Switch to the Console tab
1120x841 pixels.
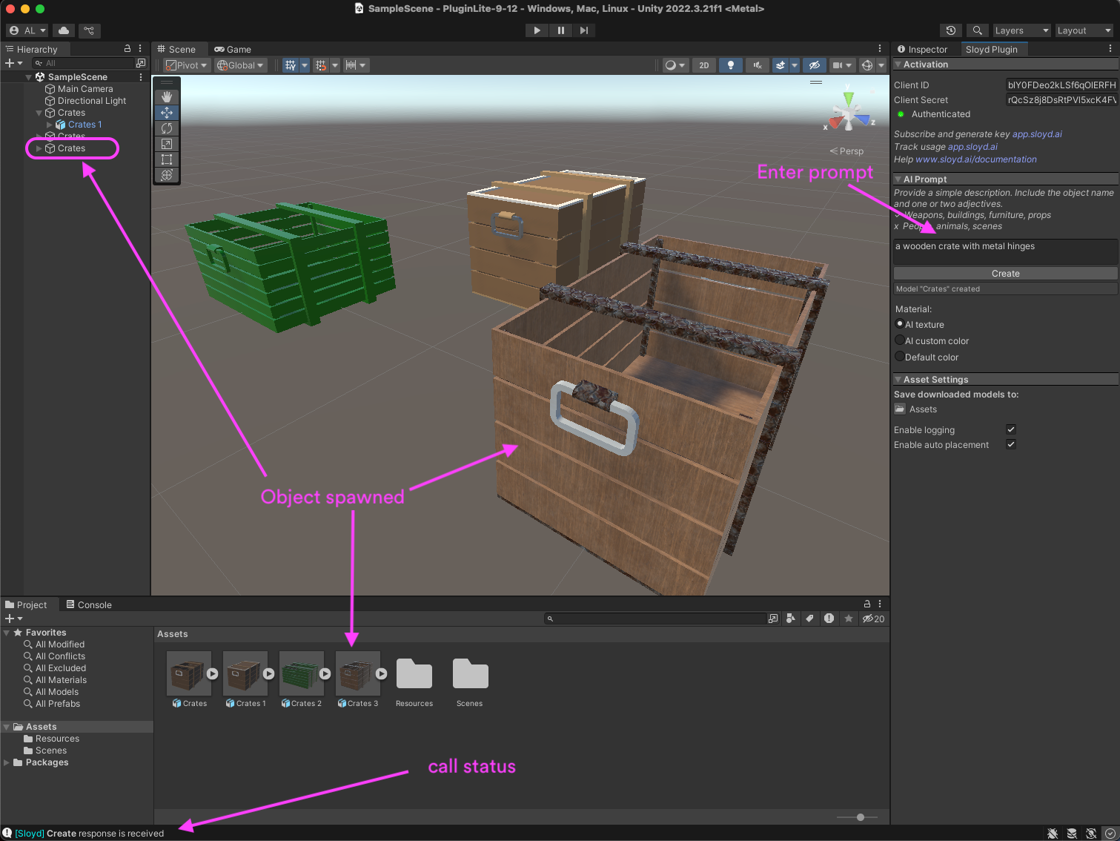click(89, 604)
